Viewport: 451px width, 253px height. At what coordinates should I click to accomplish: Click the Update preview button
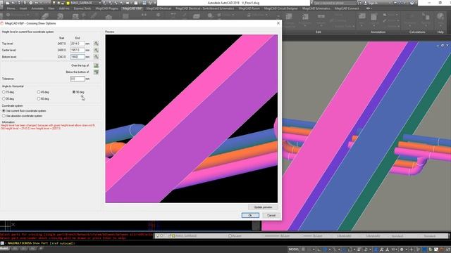click(x=263, y=207)
